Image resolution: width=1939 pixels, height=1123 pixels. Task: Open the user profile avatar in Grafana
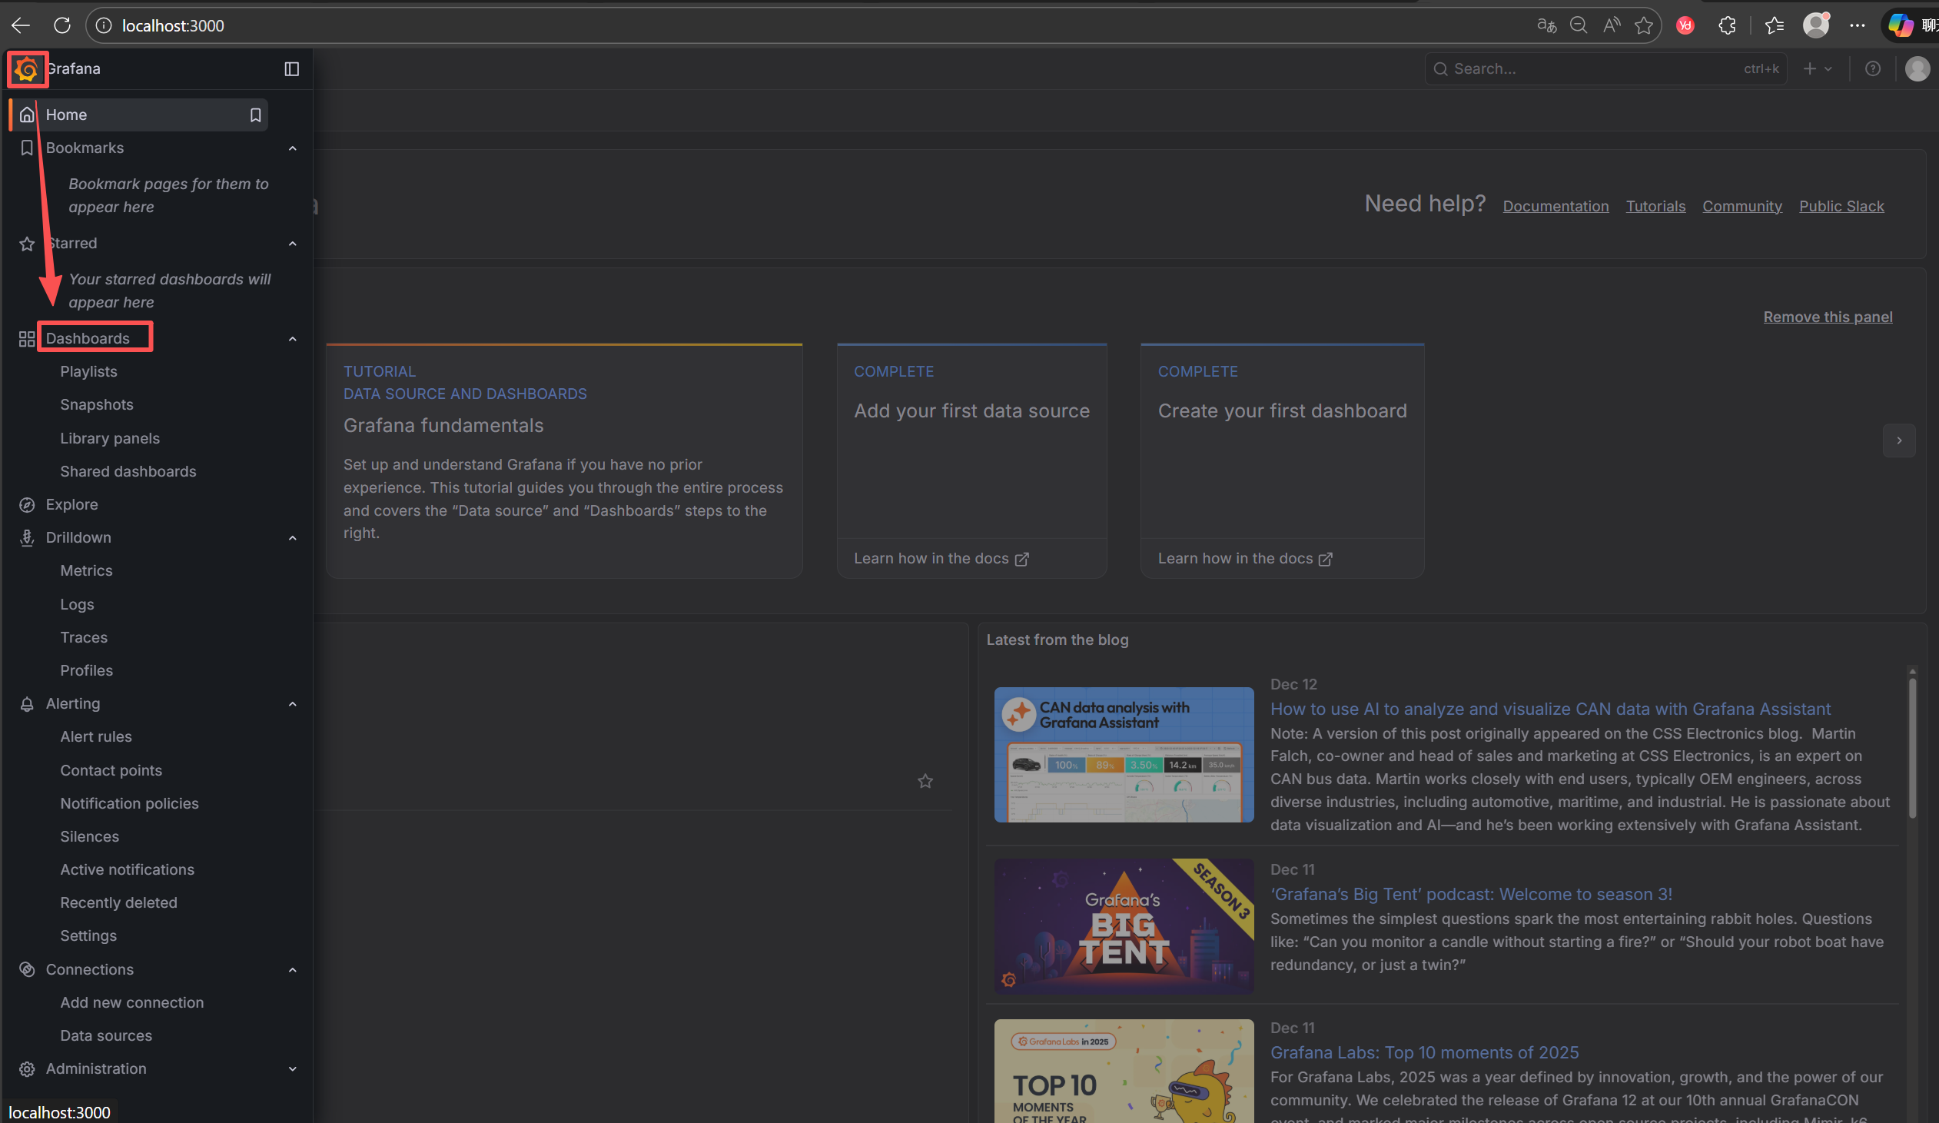coord(1917,69)
